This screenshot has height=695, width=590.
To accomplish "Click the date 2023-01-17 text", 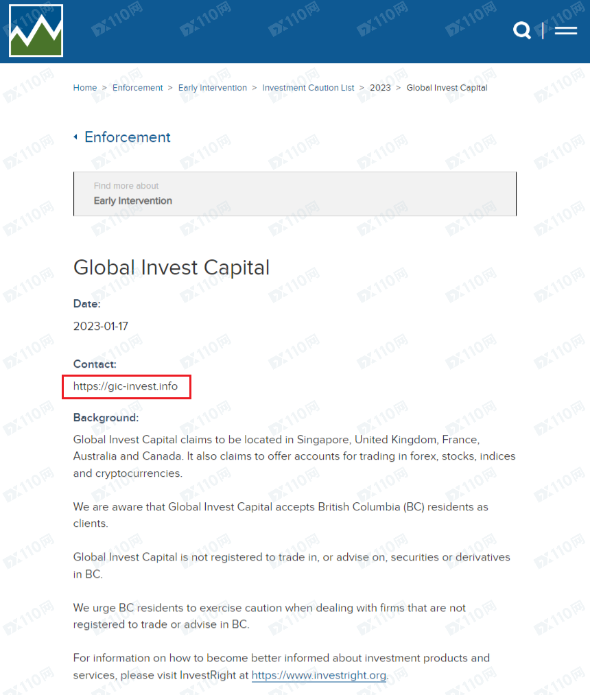I will [101, 326].
